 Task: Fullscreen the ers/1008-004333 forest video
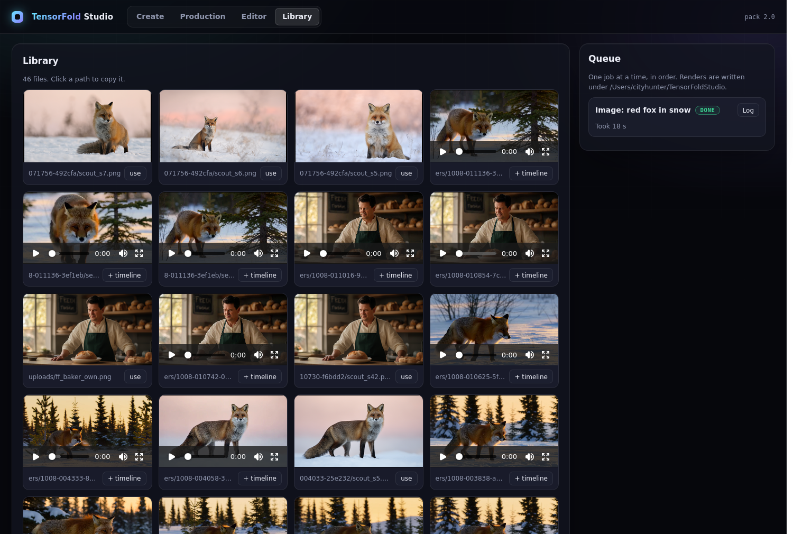139,457
